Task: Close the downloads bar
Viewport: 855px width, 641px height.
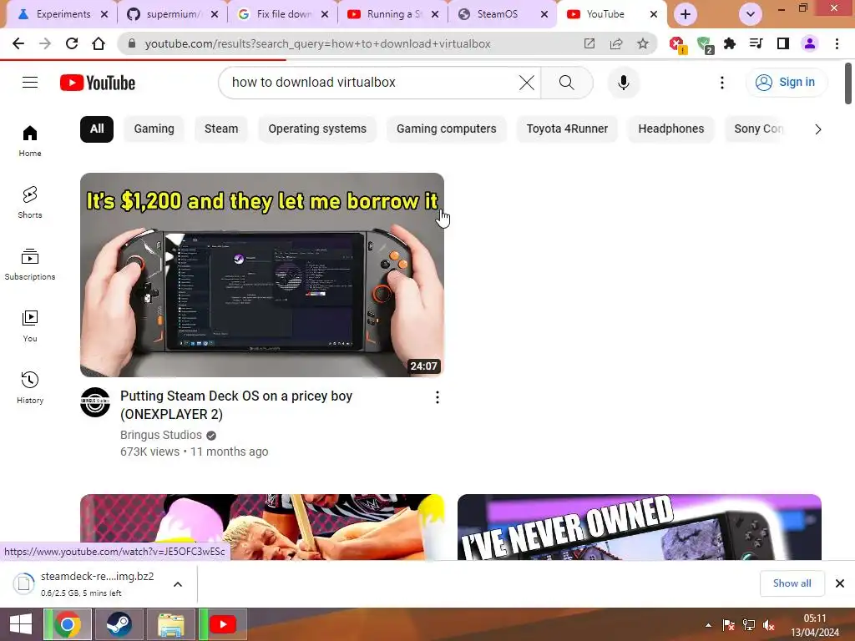Action: click(x=840, y=583)
